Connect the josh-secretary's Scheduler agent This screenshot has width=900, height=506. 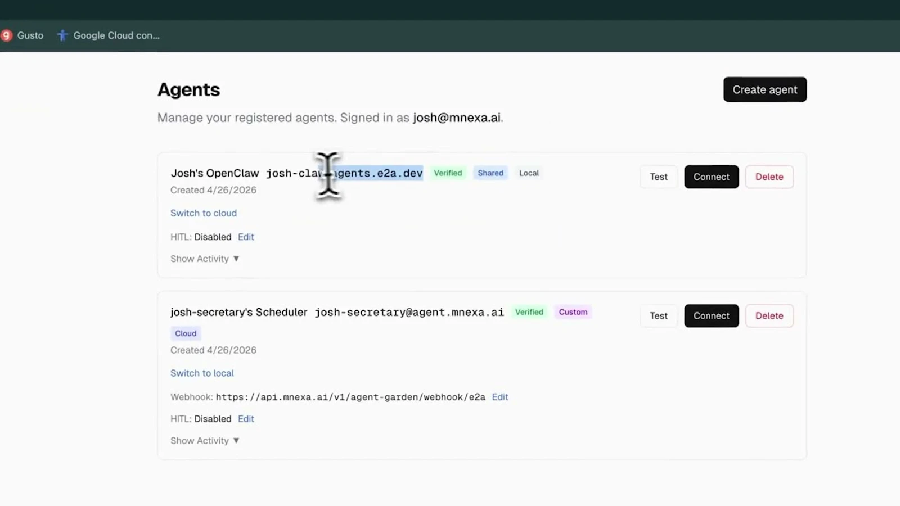[712, 315]
